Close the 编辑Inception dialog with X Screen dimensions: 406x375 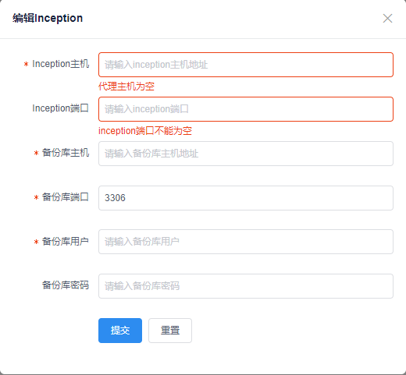point(387,19)
